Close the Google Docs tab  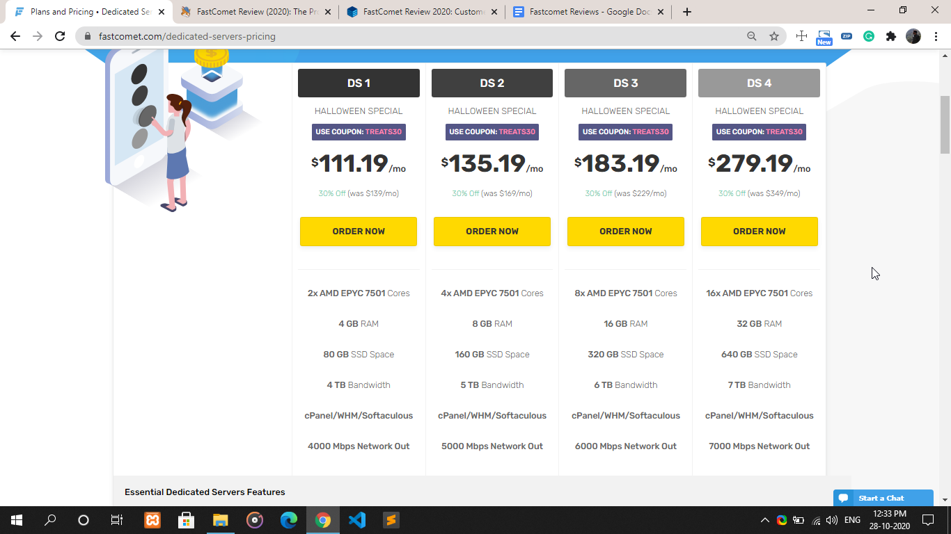point(661,12)
